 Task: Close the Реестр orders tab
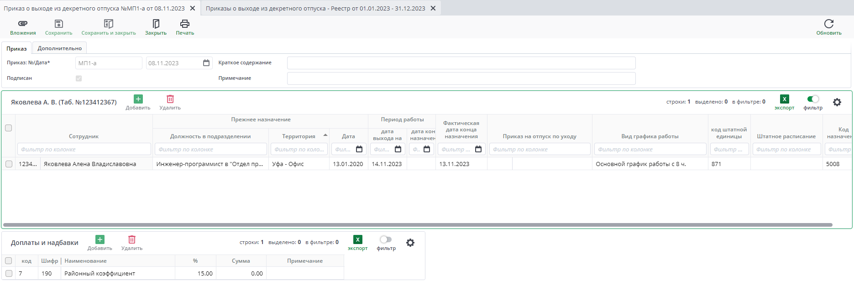pos(433,8)
